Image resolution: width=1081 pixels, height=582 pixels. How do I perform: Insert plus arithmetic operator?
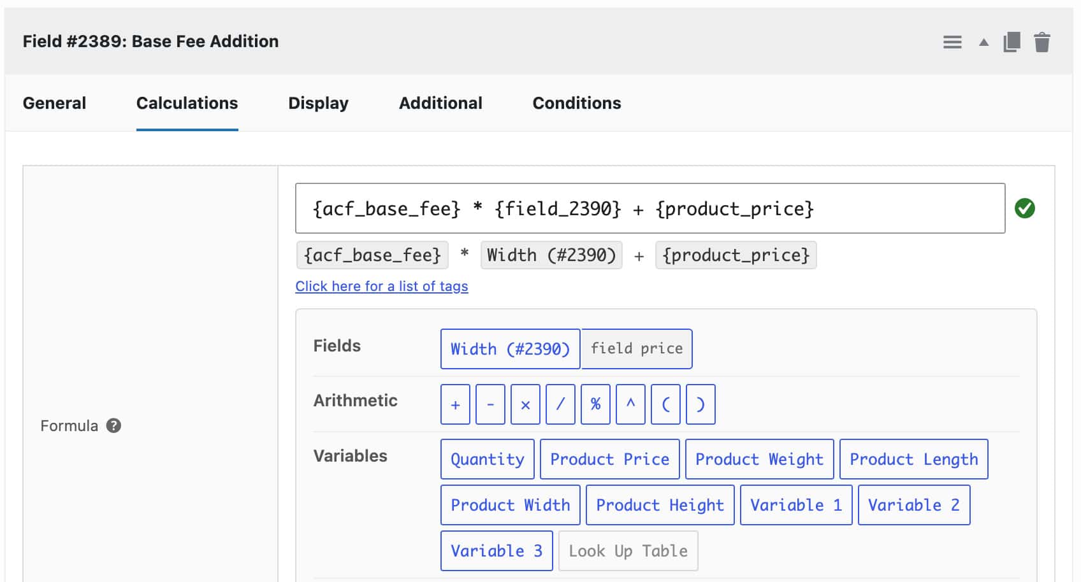click(x=455, y=404)
